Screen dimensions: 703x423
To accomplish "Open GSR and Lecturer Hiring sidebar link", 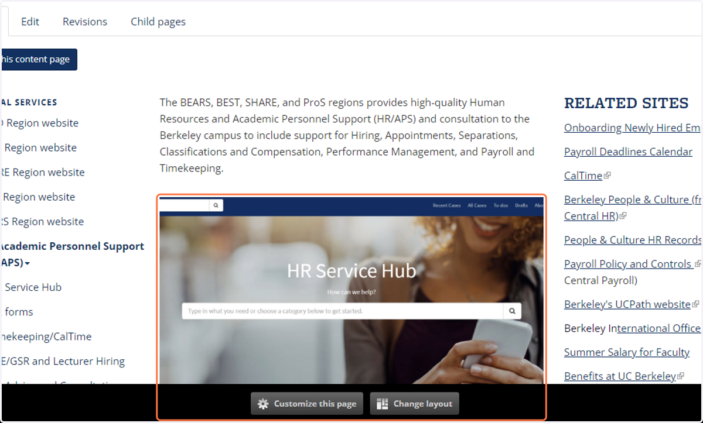I will [x=63, y=361].
